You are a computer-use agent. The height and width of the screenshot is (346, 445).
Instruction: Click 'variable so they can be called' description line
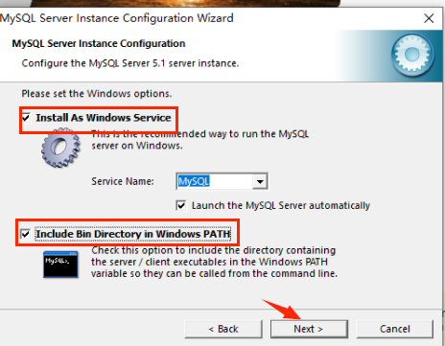pyautogui.click(x=214, y=274)
